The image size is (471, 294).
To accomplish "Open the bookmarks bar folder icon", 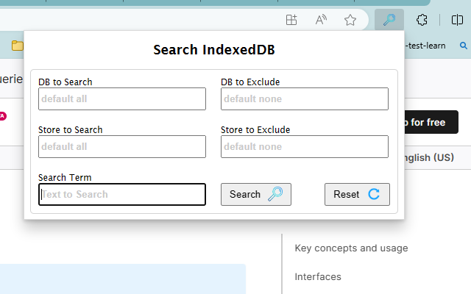I will tap(17, 46).
